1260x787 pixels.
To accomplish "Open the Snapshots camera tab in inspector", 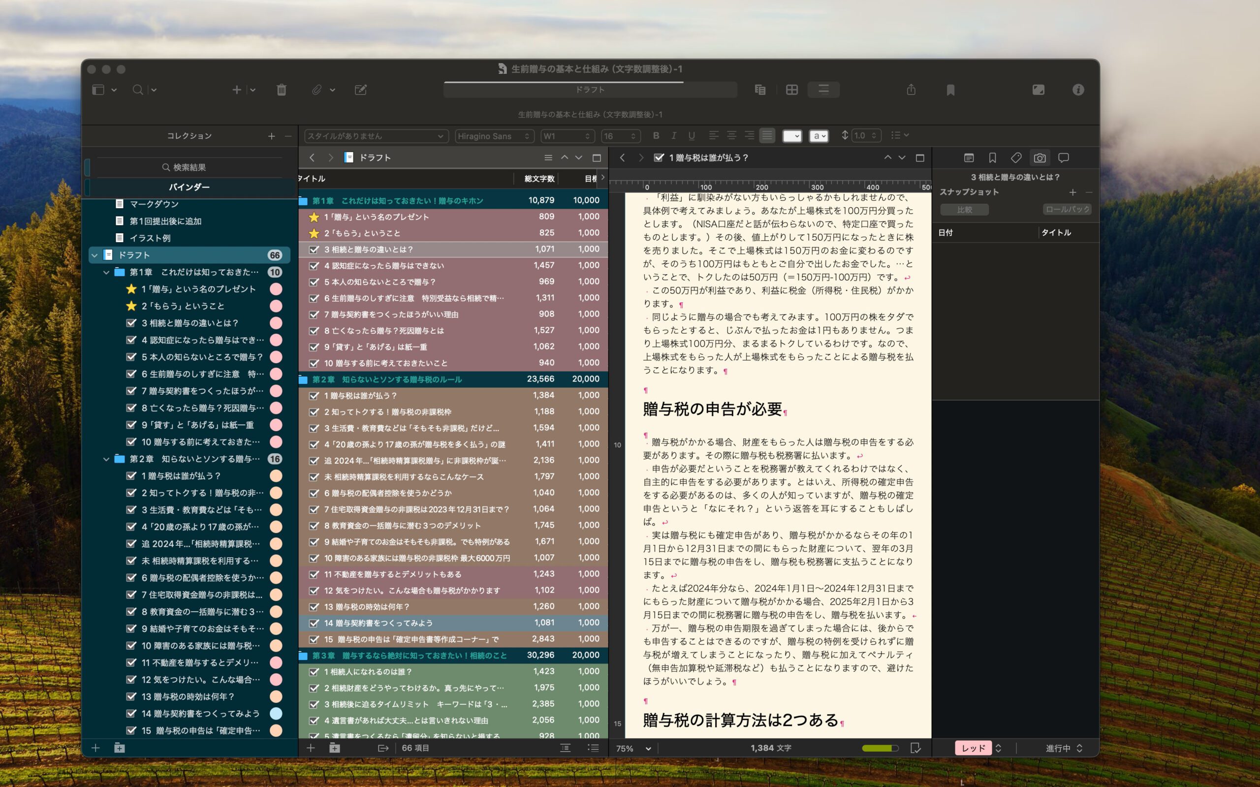I will [x=1039, y=157].
